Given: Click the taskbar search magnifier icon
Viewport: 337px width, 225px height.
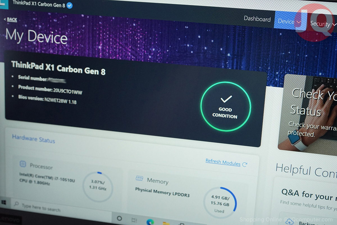Looking at the screenshot, I should pyautogui.click(x=17, y=204).
